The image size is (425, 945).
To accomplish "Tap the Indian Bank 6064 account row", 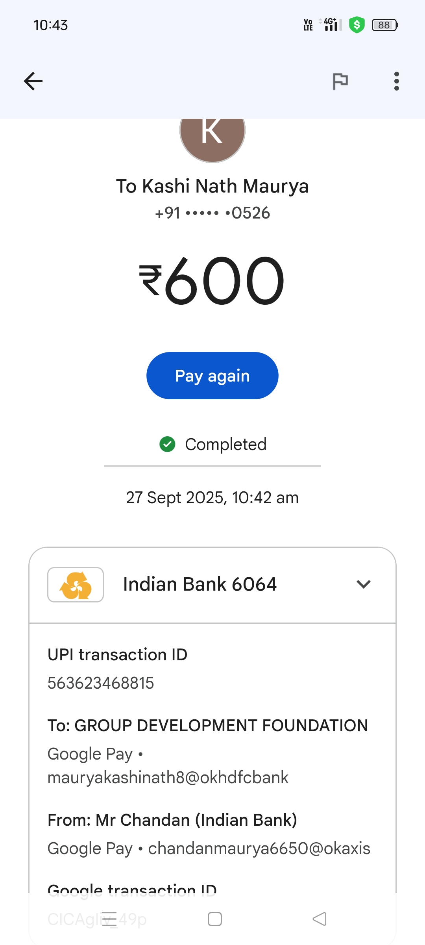I will point(200,584).
